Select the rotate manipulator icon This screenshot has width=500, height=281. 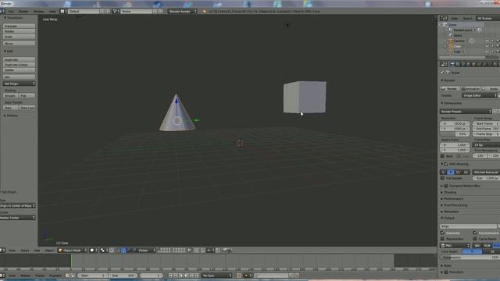pos(129,251)
